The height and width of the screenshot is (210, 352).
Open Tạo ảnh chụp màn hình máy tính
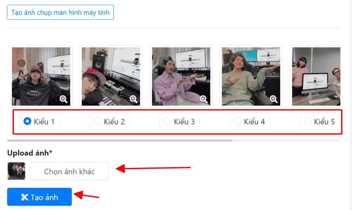pyautogui.click(x=60, y=12)
